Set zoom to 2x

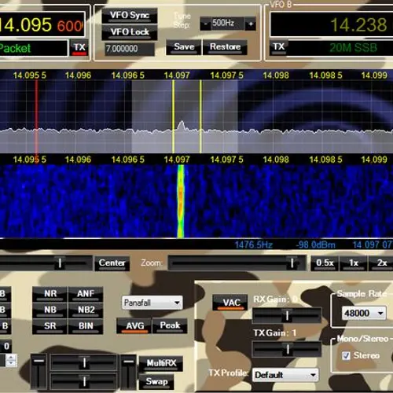pos(381,263)
